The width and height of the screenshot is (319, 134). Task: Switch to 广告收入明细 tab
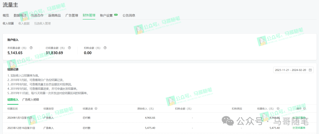pyautogui.click(x=30, y=99)
